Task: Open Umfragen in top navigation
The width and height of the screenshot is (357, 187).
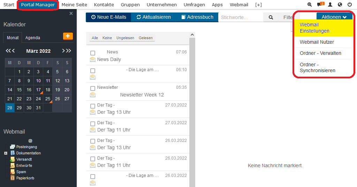Action: (x=194, y=5)
